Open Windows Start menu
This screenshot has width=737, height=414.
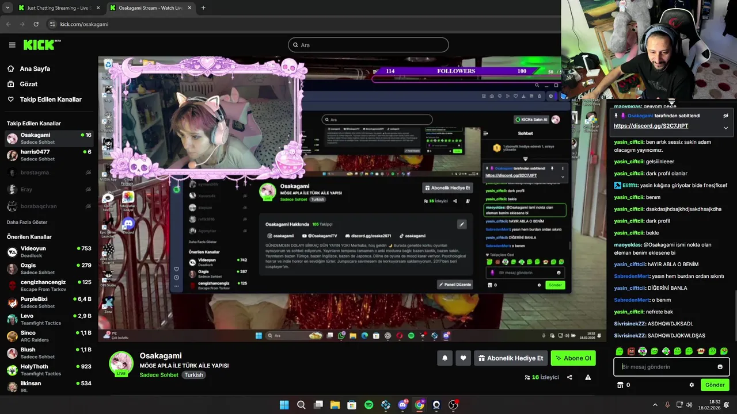click(284, 405)
